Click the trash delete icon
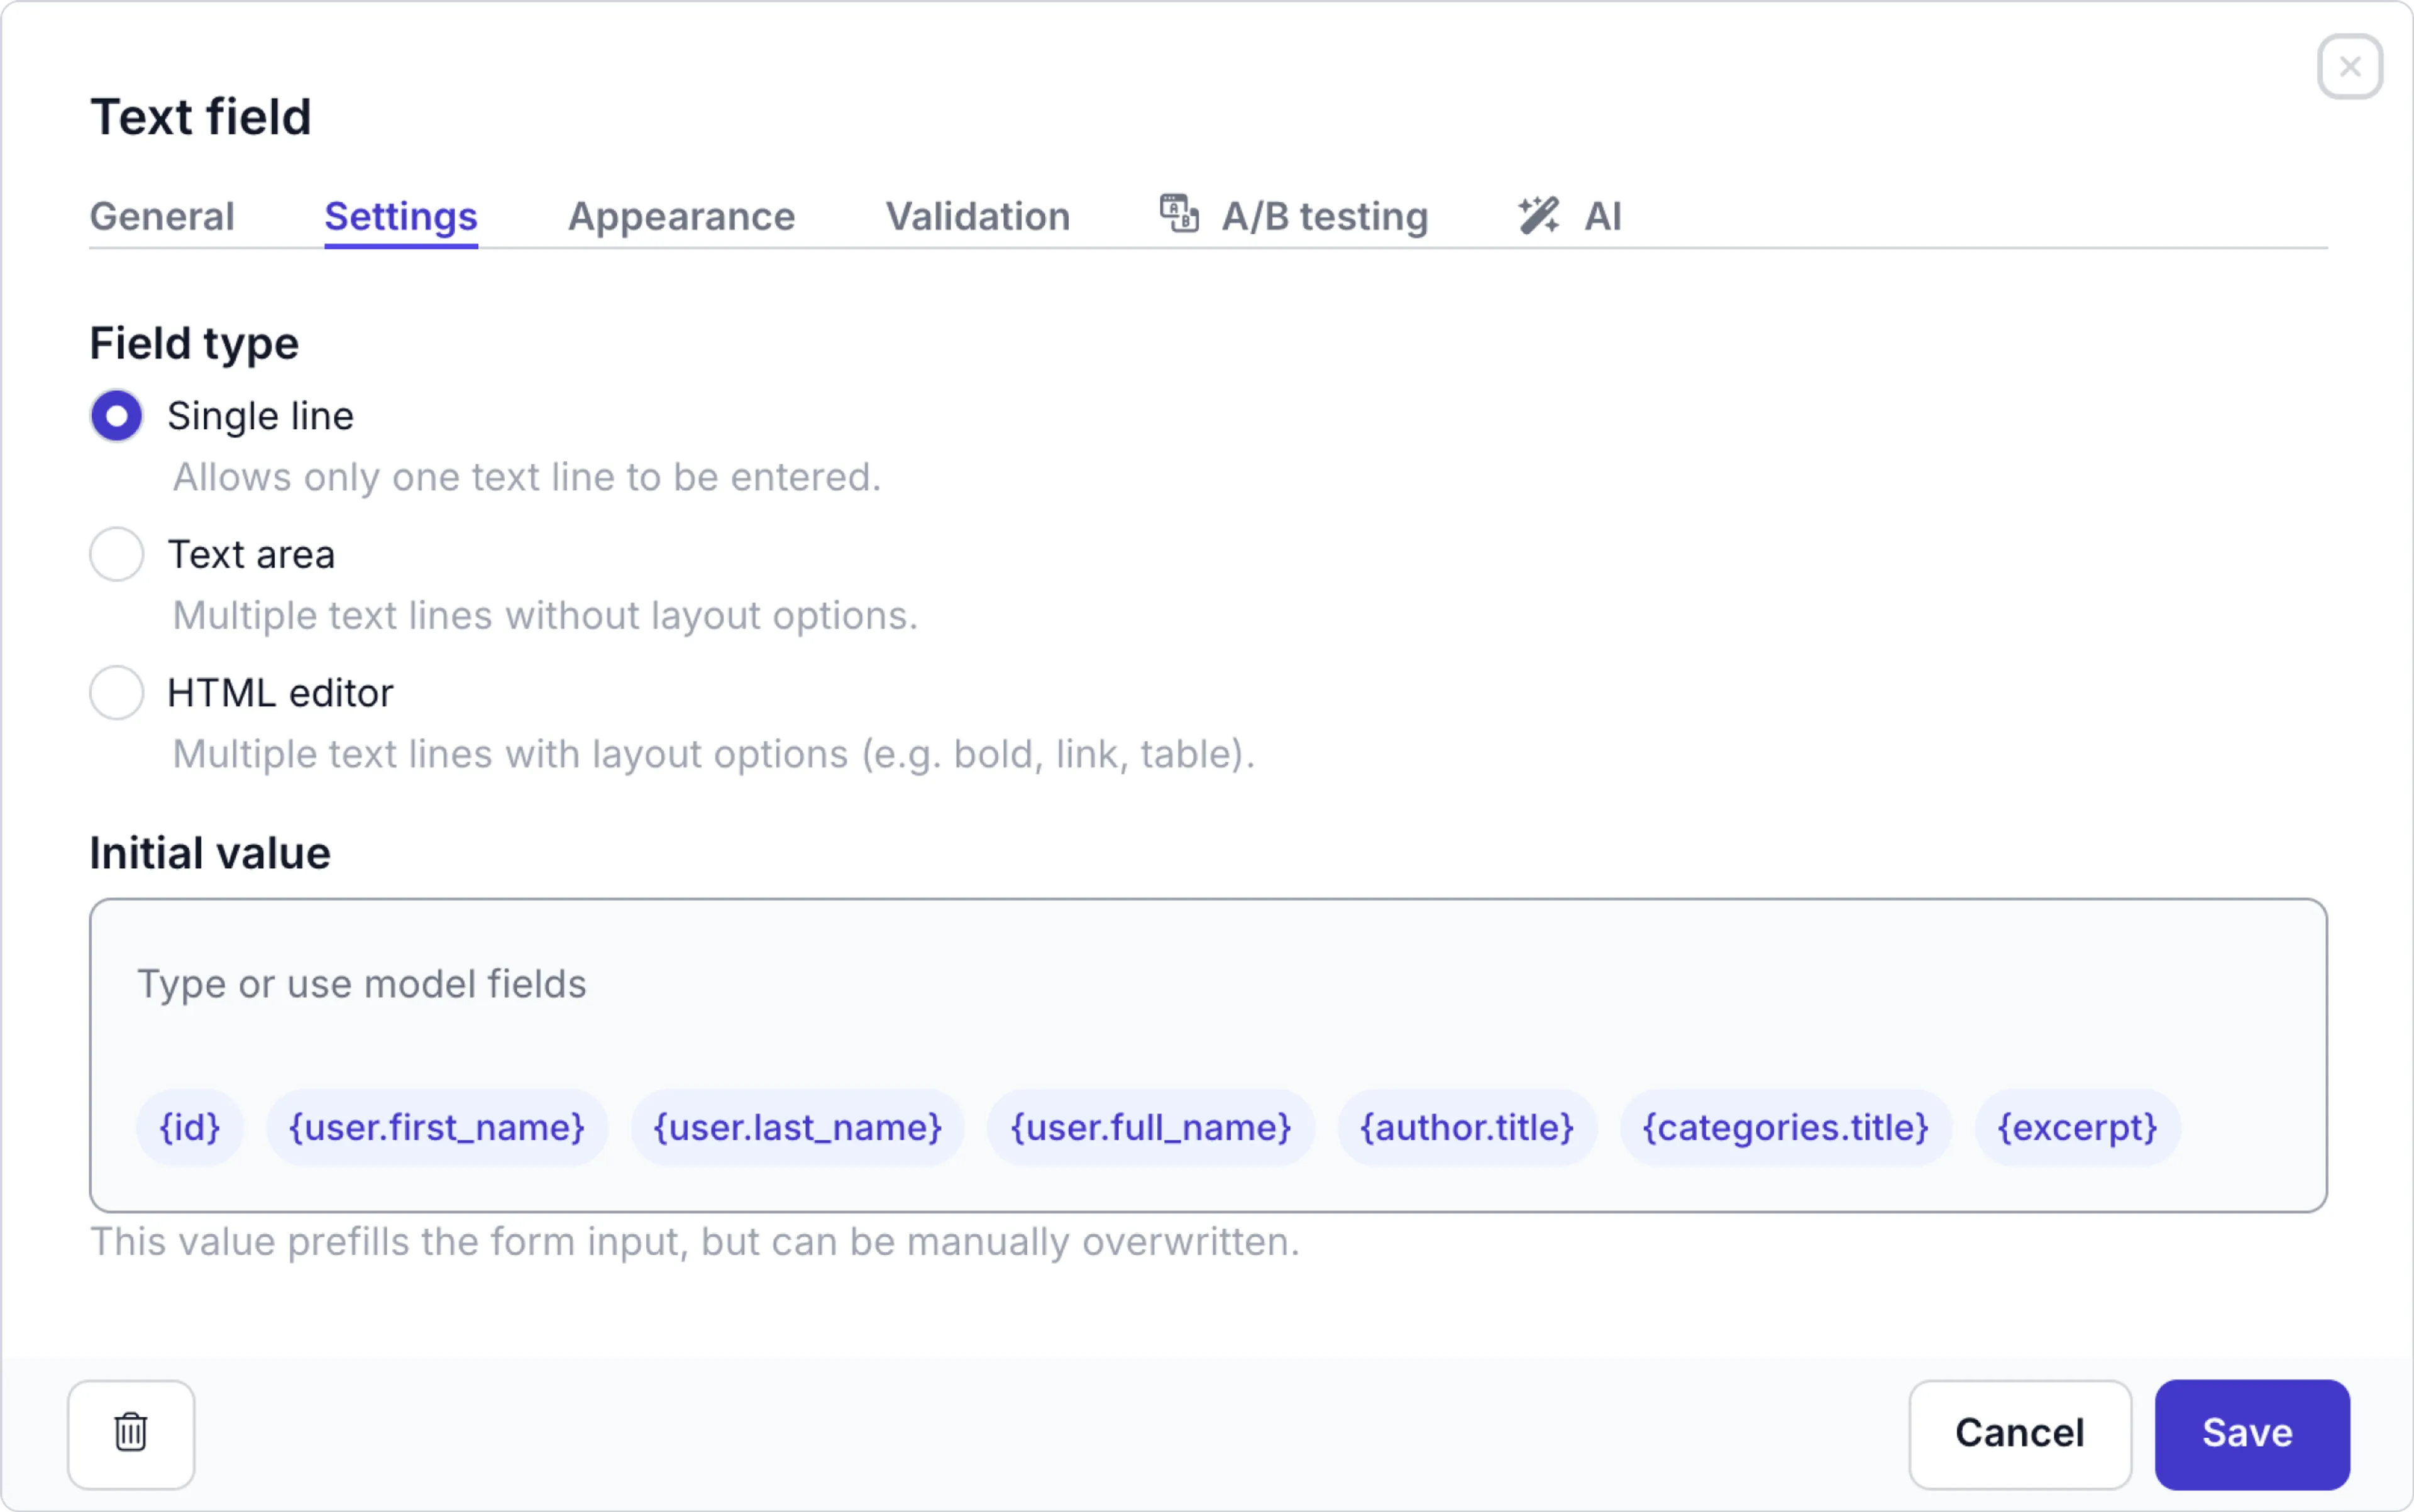Viewport: 2414px width, 1512px height. pos(131,1432)
